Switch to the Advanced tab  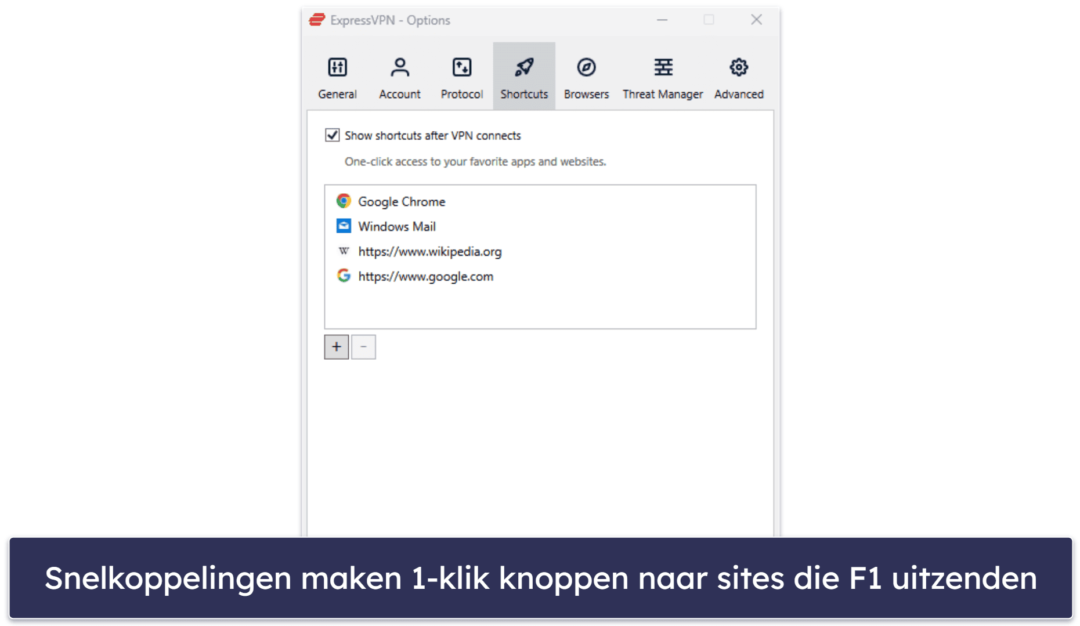[x=738, y=78]
